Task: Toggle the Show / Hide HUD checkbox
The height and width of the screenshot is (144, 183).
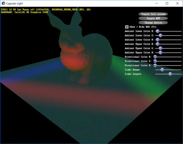Action: tap(127, 27)
